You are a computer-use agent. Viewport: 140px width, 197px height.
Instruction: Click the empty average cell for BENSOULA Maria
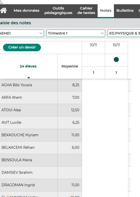69,160
